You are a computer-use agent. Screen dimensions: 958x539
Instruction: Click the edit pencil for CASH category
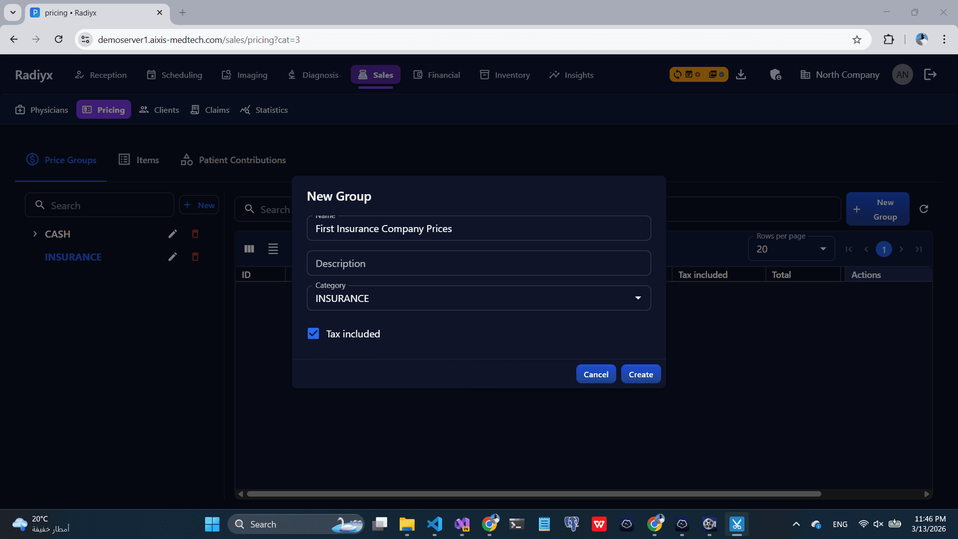click(173, 234)
